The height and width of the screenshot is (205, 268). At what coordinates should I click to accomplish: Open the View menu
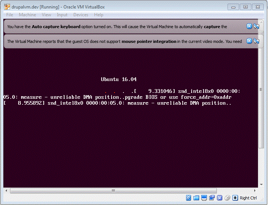(x=46, y=15)
